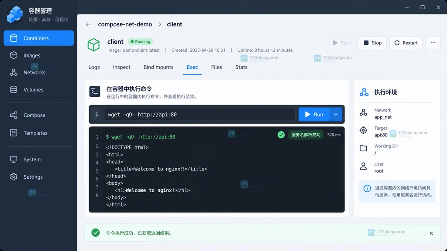Click the Image demo-client:latest text
Viewport: 447px width, 251px height.
click(134, 50)
